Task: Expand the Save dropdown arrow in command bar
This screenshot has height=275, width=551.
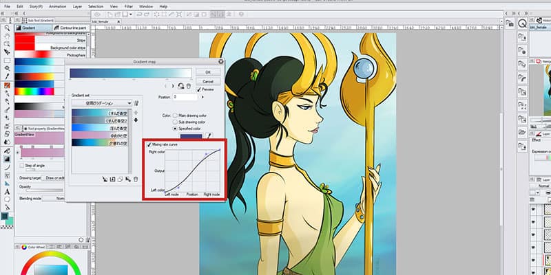Action: (131, 14)
